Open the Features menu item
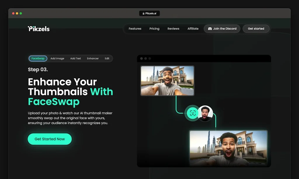The image size is (299, 179). (135, 29)
